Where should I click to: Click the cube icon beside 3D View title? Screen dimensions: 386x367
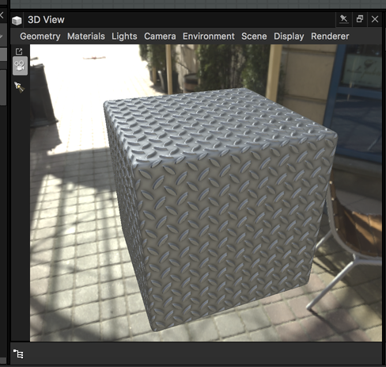coord(17,21)
